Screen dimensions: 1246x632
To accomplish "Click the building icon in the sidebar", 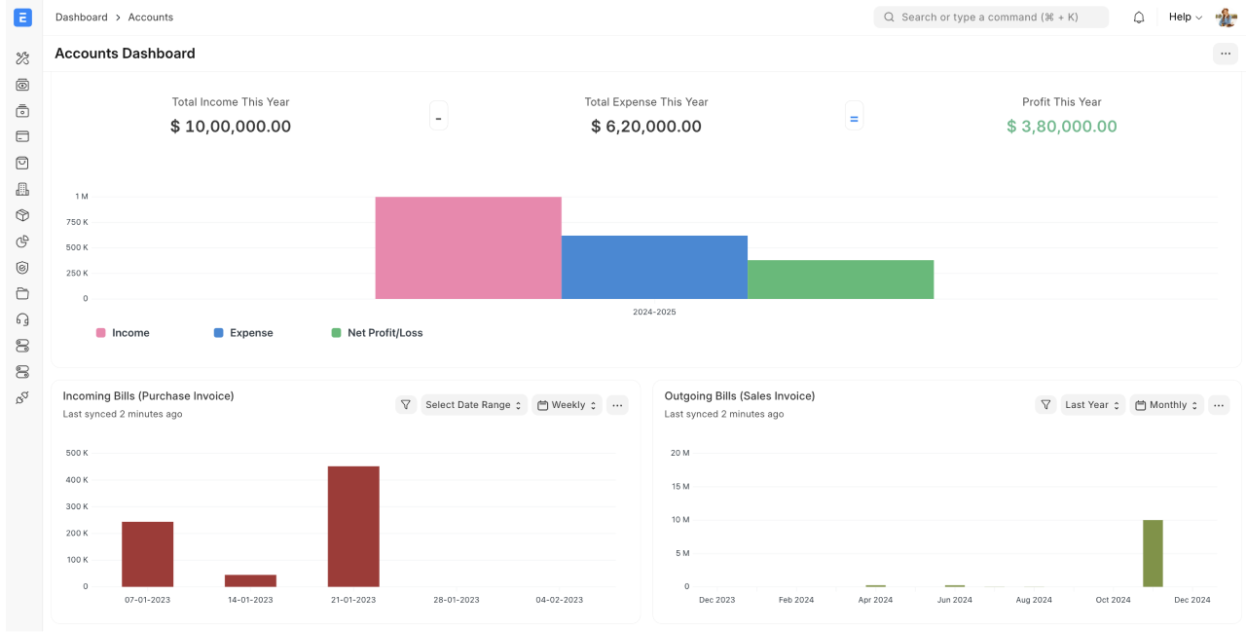I will pos(22,188).
